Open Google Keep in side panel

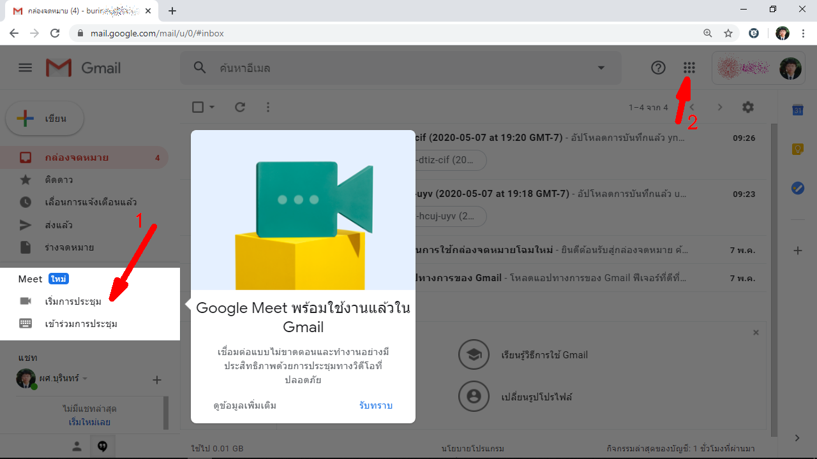point(797,149)
